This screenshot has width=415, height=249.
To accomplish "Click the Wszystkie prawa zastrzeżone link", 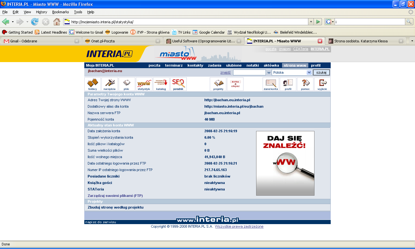I will click(239, 226).
